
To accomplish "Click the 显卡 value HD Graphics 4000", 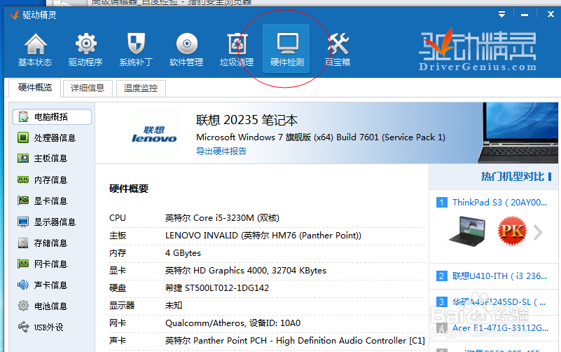I will pyautogui.click(x=245, y=271).
